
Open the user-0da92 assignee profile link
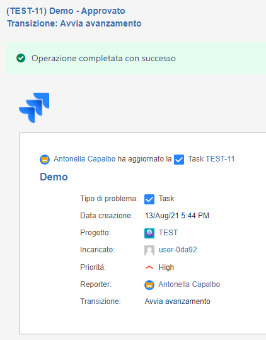(x=178, y=250)
